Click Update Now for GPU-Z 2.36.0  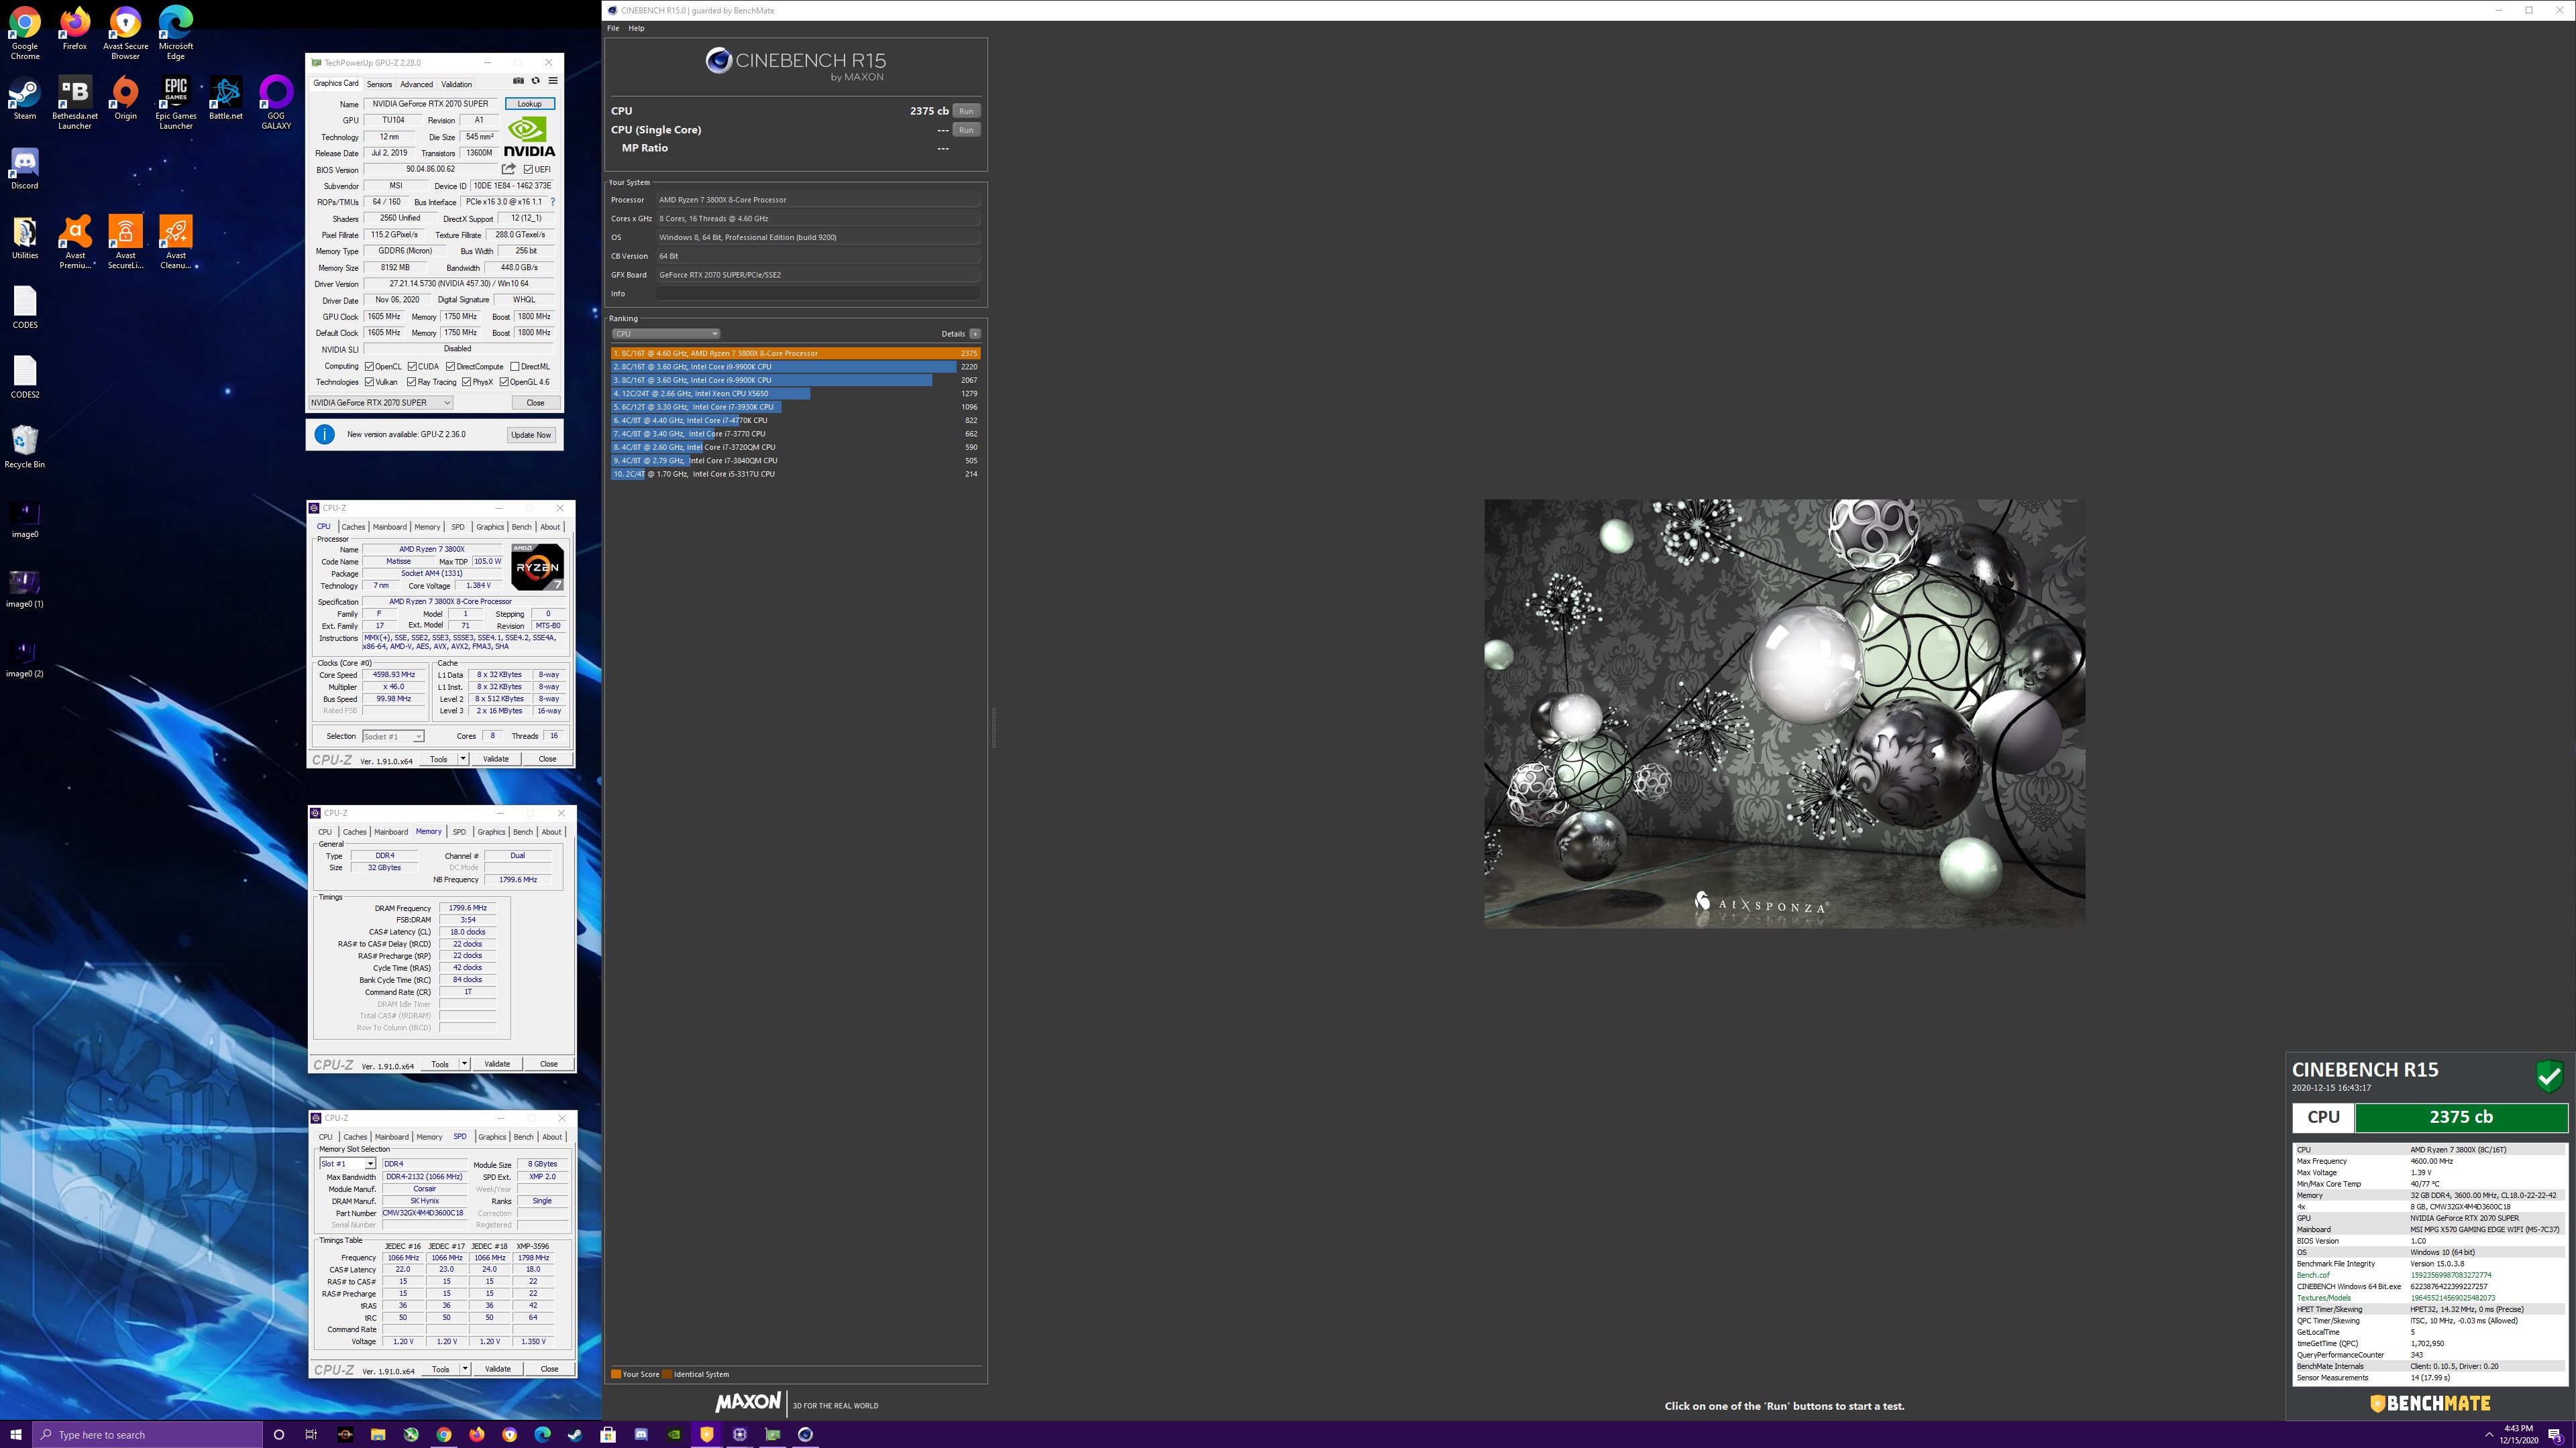pos(531,434)
